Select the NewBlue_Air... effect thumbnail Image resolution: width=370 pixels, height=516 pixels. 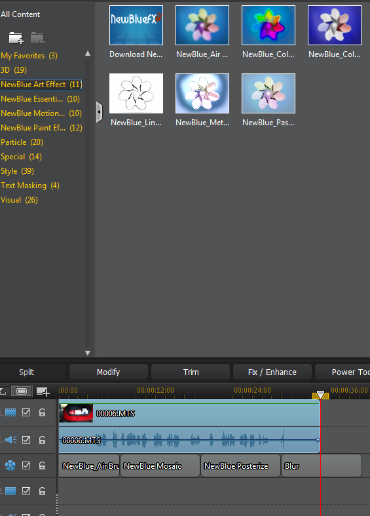(202, 26)
